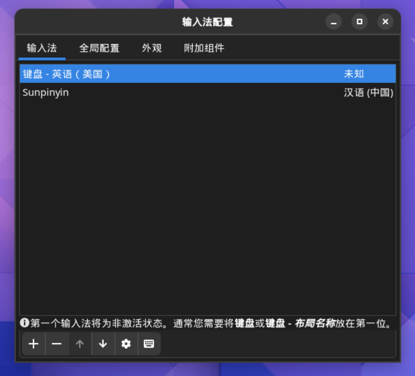Minimize the 输入法配置 window
Image resolution: width=415 pixels, height=376 pixels.
(x=333, y=22)
